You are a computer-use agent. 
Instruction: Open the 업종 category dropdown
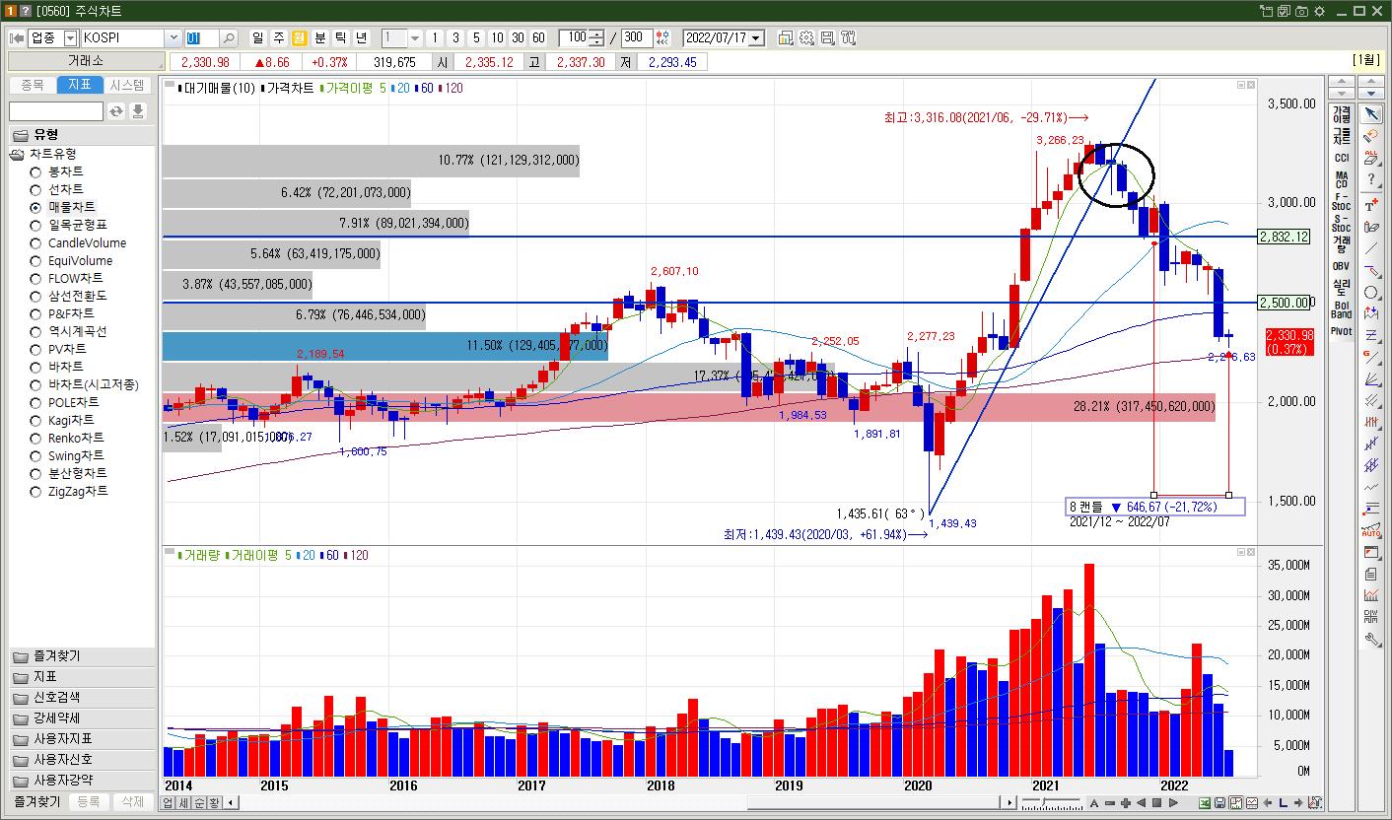[70, 38]
